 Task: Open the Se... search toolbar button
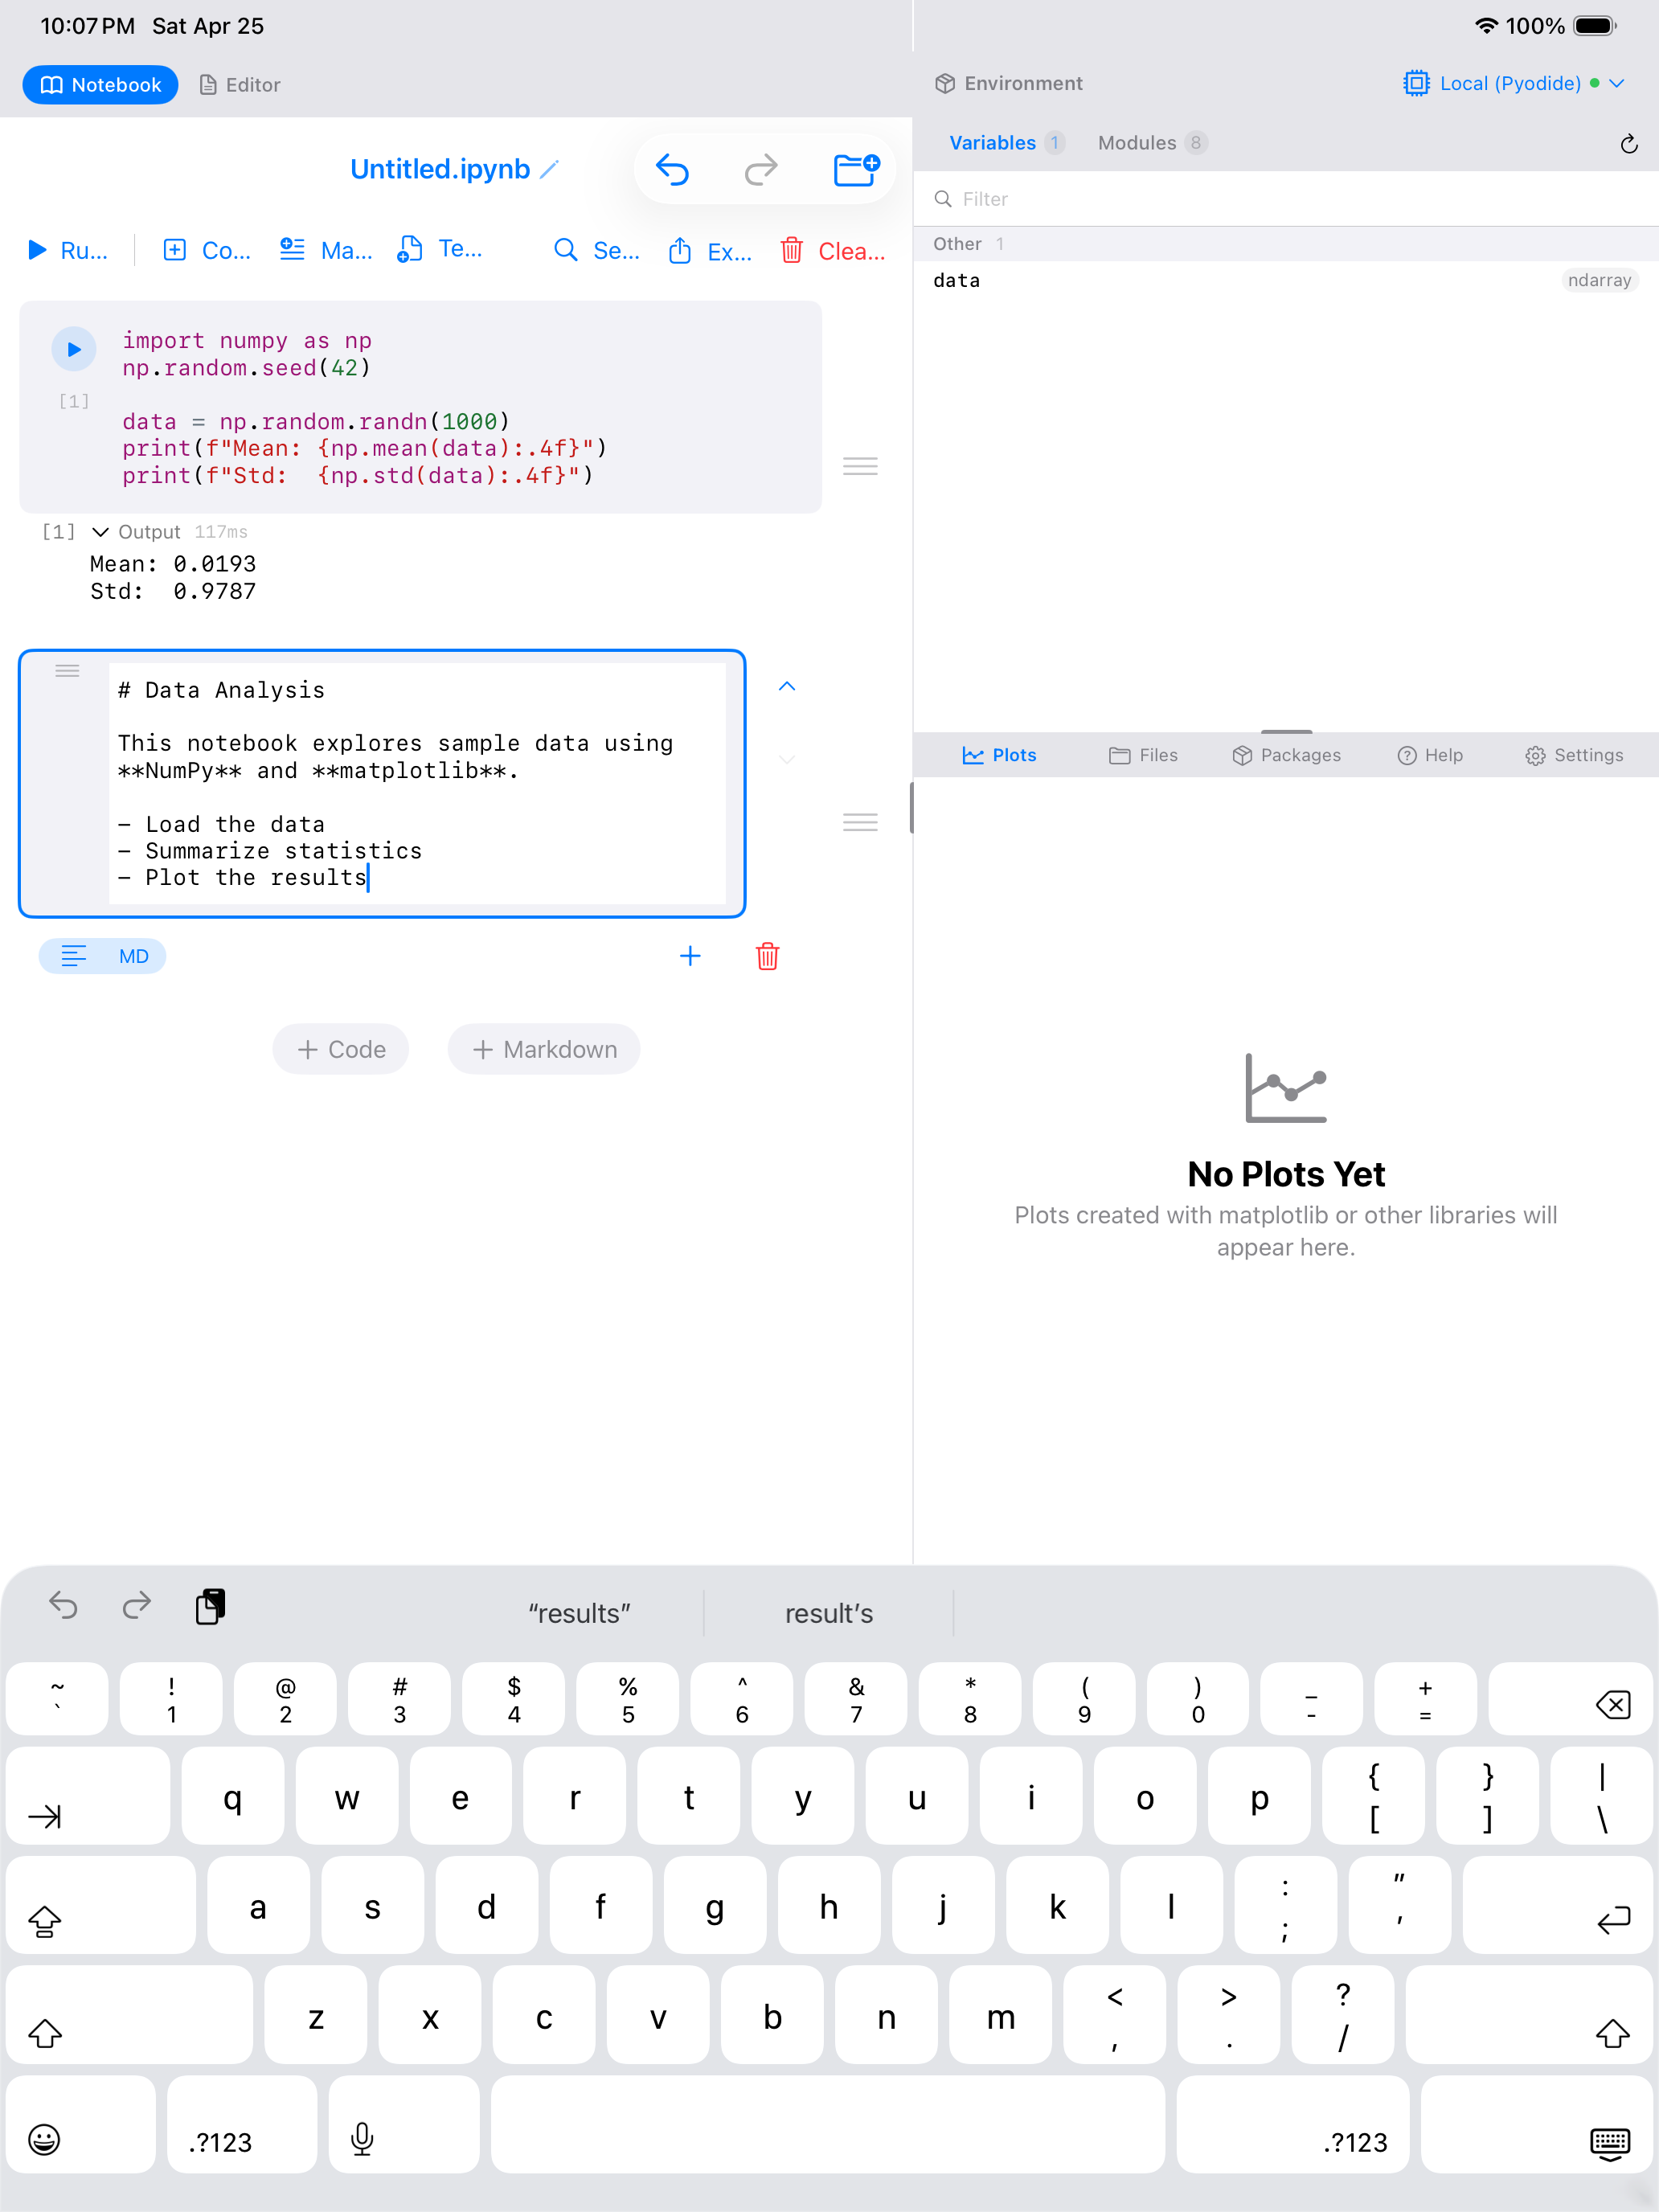tap(597, 250)
